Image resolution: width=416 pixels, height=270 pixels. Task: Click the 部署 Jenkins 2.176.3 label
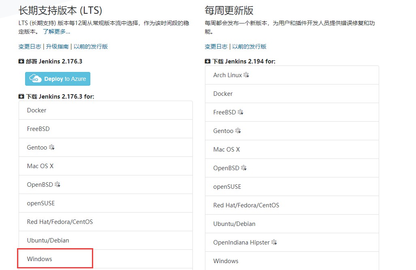pyautogui.click(x=54, y=61)
